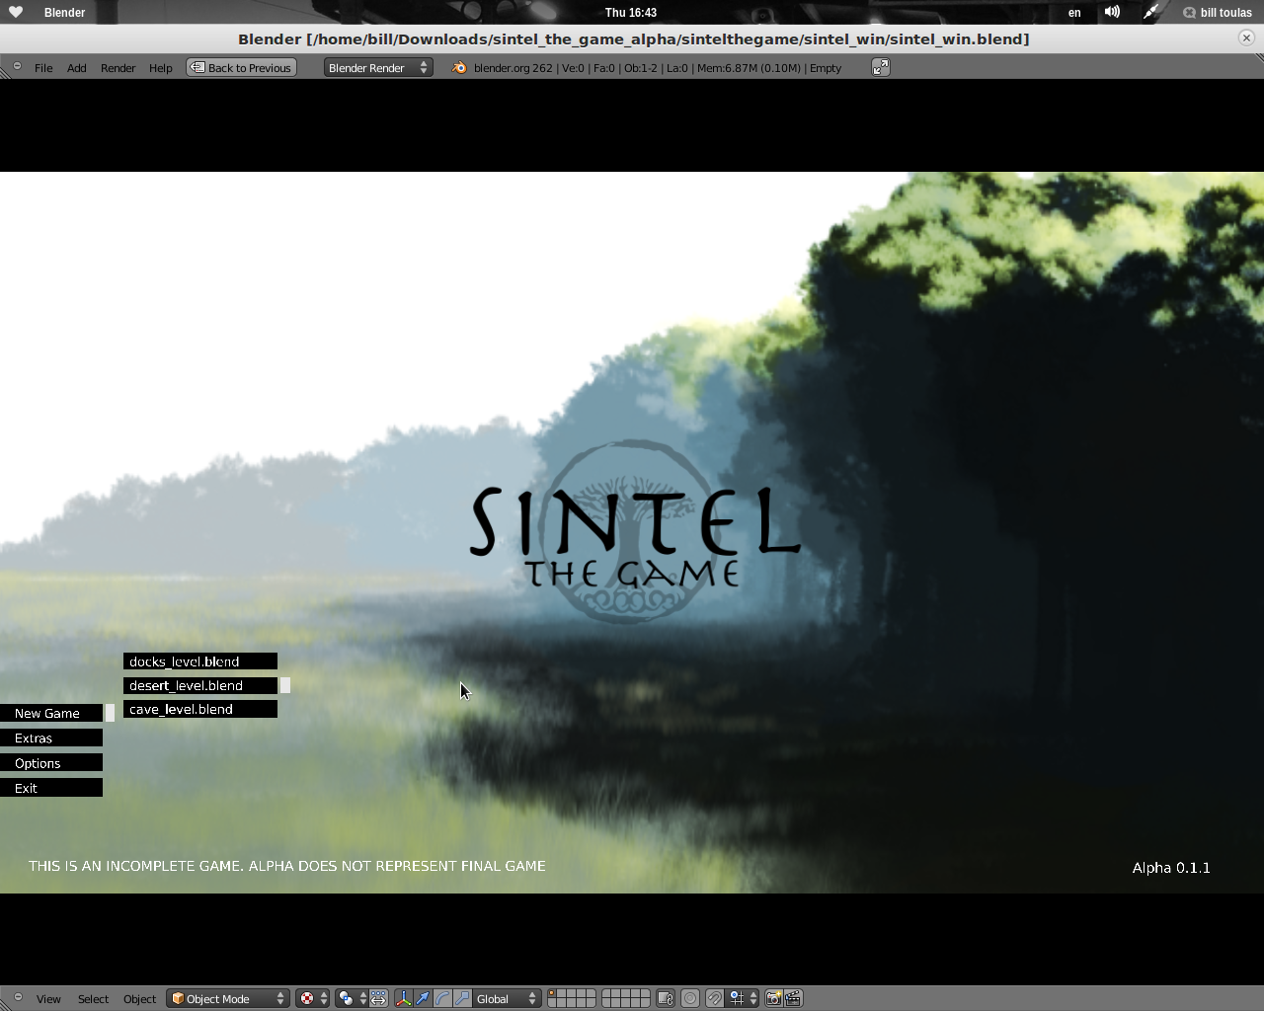Select cave_level.blend level

[x=200, y=709]
